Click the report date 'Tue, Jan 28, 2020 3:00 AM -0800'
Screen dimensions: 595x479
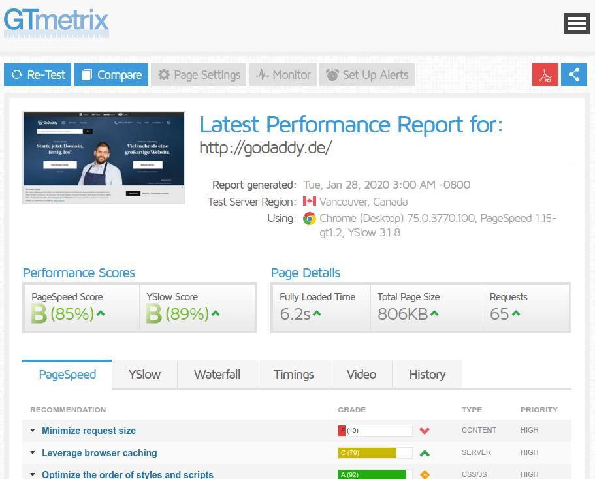[387, 185]
